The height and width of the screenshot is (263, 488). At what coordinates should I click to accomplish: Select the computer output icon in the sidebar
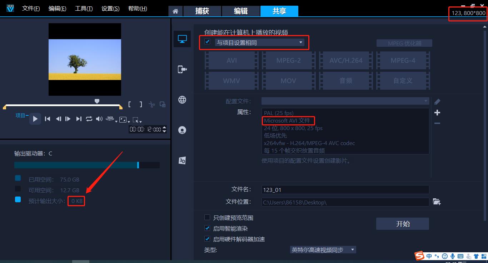tap(182, 39)
